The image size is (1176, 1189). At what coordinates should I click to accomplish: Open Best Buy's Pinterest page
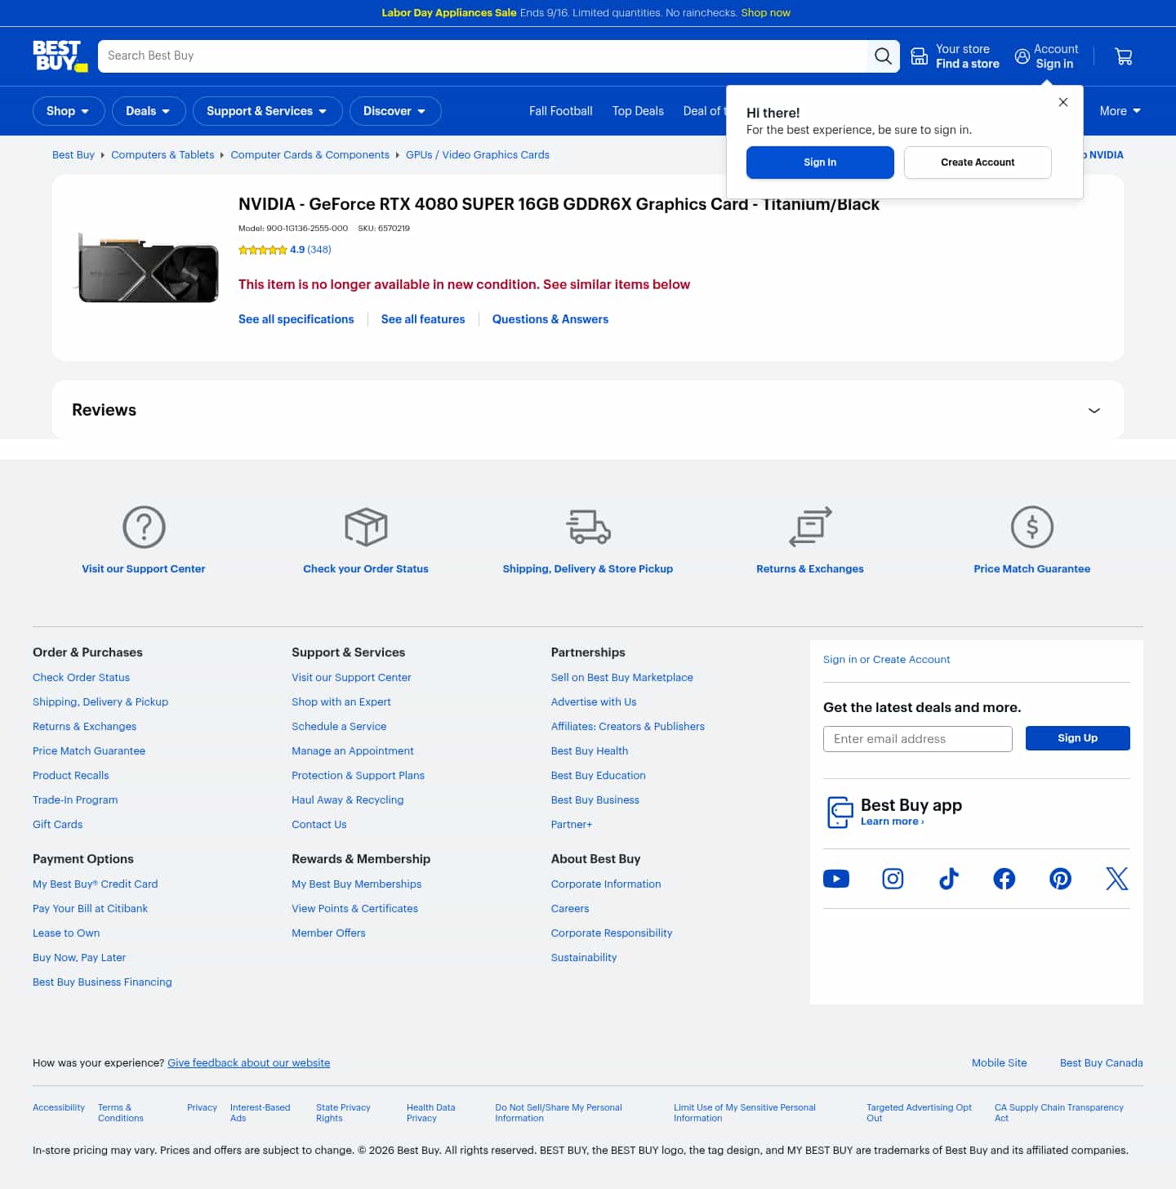pos(1060,879)
